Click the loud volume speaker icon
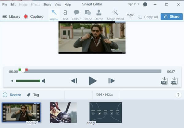Image resolution: width=184 pixels, height=128 pixels. (x=44, y=81)
